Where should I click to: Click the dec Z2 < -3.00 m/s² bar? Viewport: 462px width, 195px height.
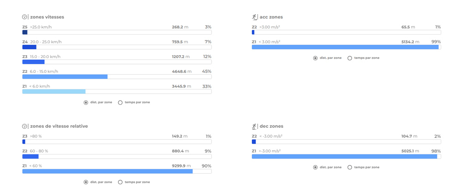[x=254, y=142]
